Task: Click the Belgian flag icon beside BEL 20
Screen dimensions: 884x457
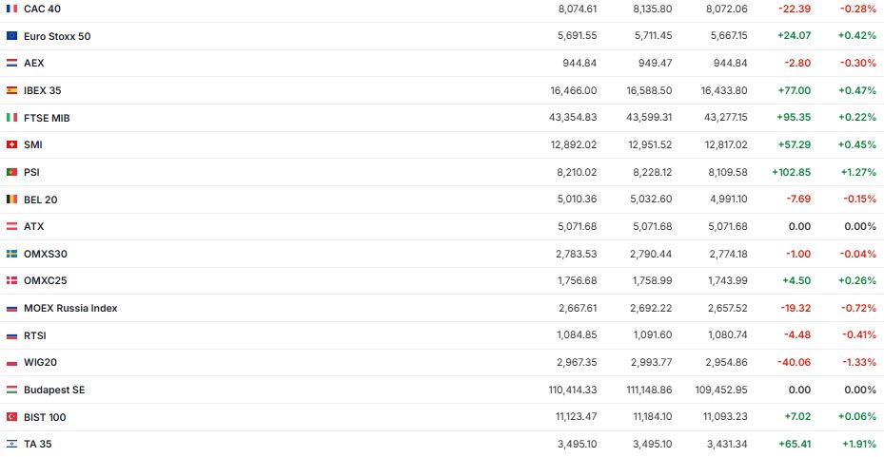Action: 11,200
